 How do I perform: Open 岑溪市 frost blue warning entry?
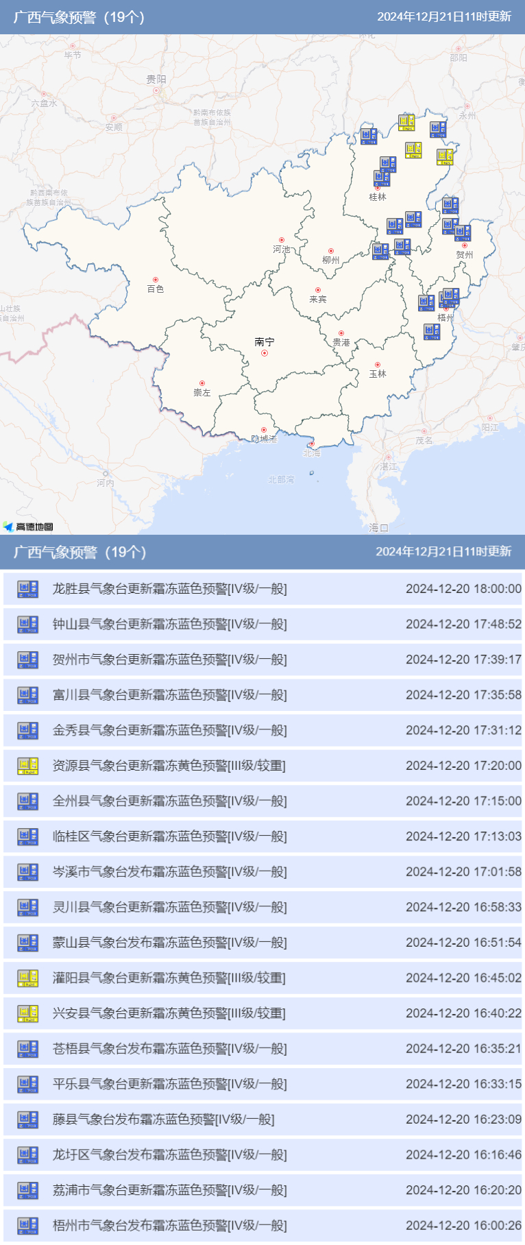[x=170, y=872]
